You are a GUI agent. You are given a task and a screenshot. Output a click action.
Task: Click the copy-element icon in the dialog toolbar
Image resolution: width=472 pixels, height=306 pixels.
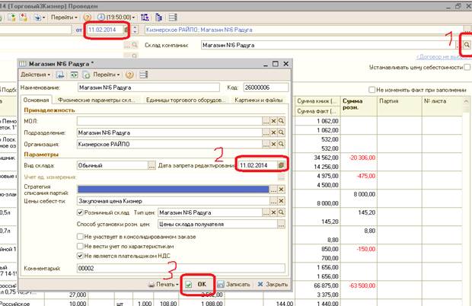(x=86, y=75)
